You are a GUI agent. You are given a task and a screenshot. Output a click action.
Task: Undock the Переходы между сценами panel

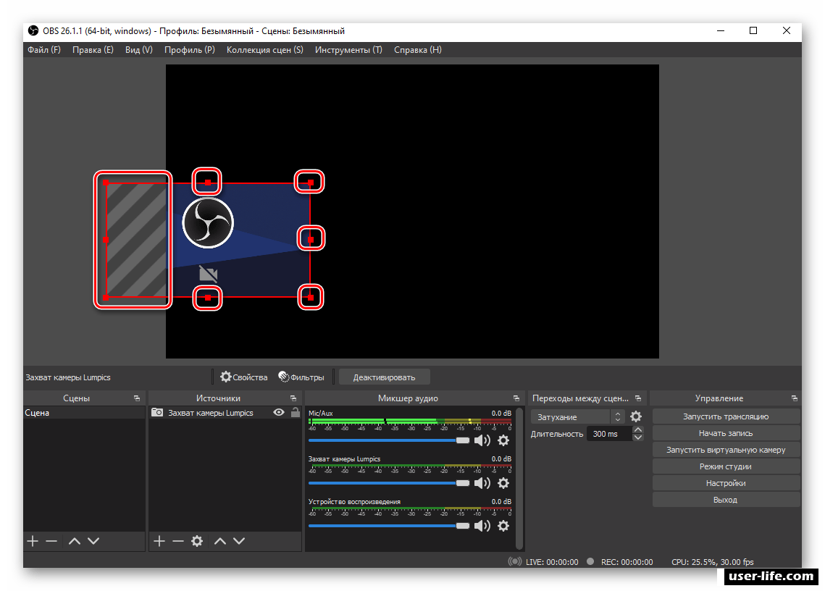(638, 398)
